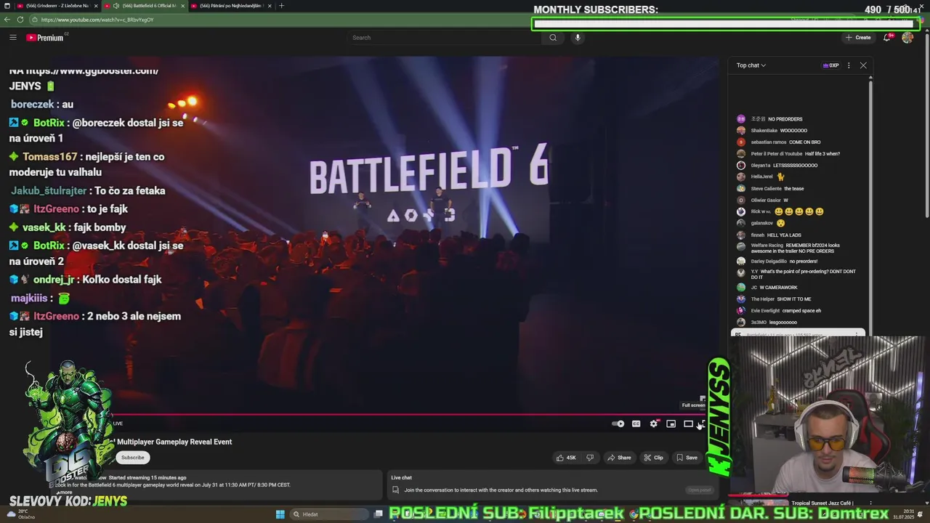Viewport: 930px width, 523px height.
Task: Click the video title Multiplayer Gameplay Reveal Event
Action: [x=174, y=442]
